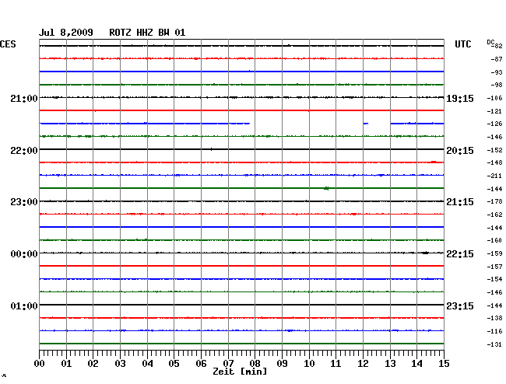The height and width of the screenshot is (384, 506).
Task: Click the x-axis minute label 07
Action: point(228,364)
